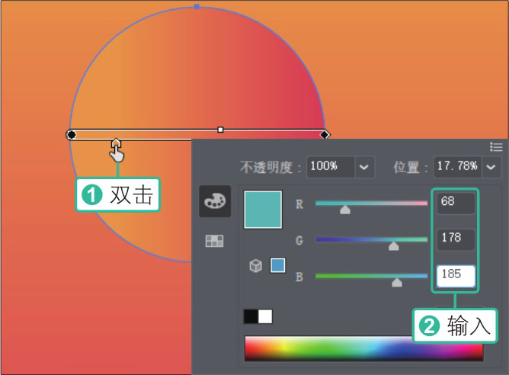
Task: Click the gradient stop under the cursor
Action: click(116, 142)
